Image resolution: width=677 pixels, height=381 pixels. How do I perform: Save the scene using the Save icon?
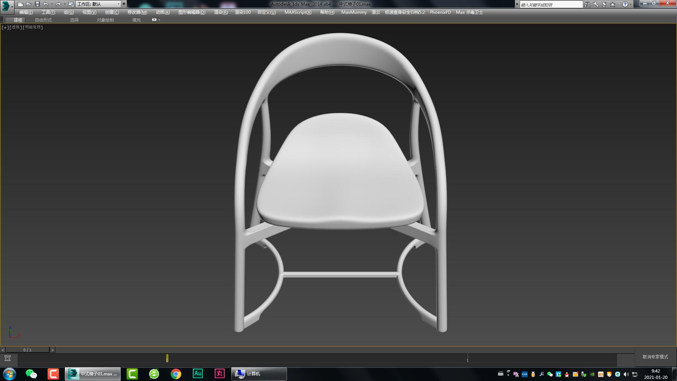pos(36,4)
